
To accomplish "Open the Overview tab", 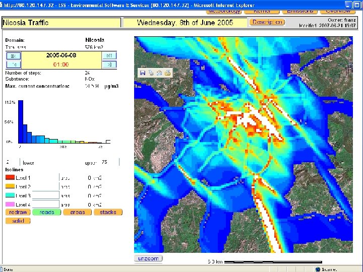I will 338,11.
